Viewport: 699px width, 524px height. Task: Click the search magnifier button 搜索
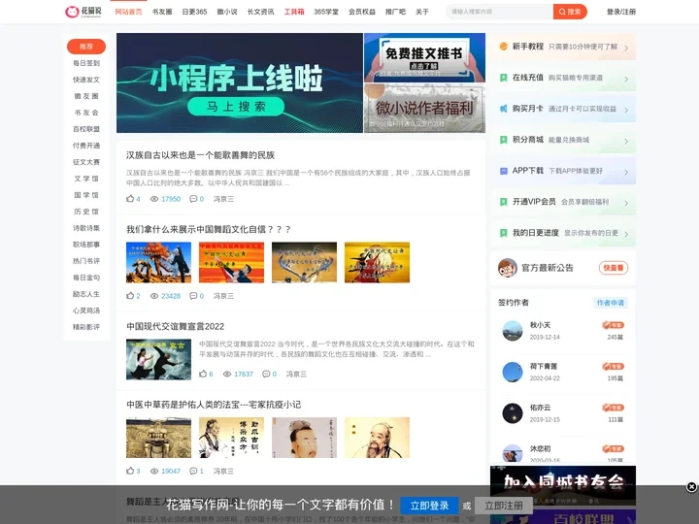[x=570, y=12]
